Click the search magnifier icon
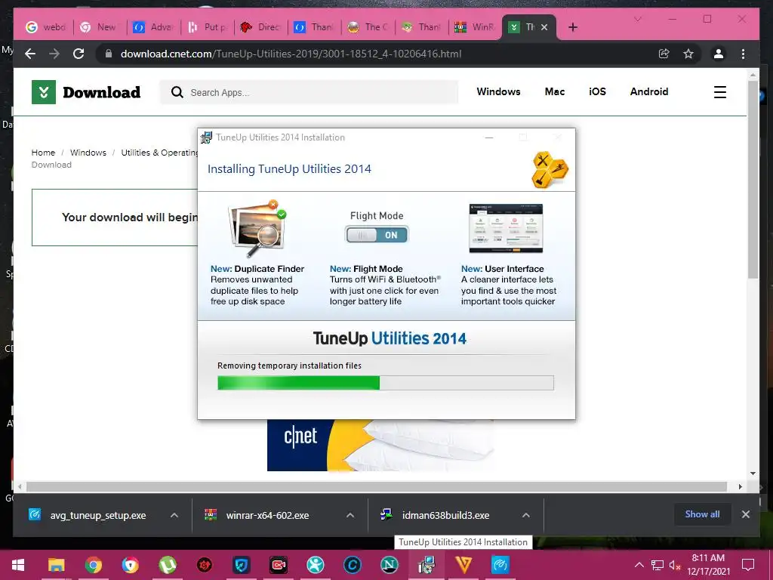The image size is (773, 580). 177,92
